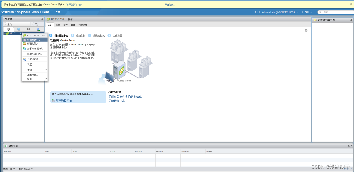The image size is (354, 172).
Task: Click 创建数据中心 link
Action: (64, 101)
